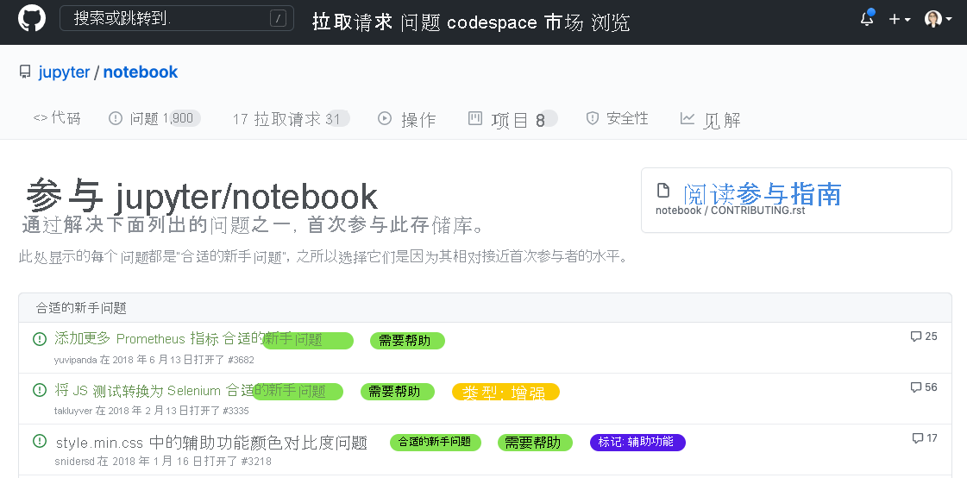Click the slash shortcut key icon
This screenshot has height=478, width=967.
click(x=278, y=18)
